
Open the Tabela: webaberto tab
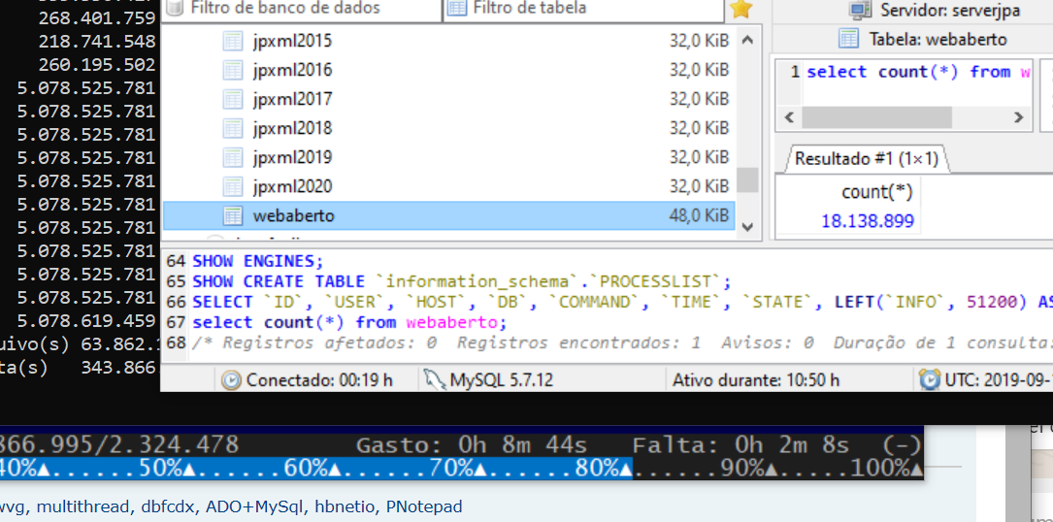(923, 39)
